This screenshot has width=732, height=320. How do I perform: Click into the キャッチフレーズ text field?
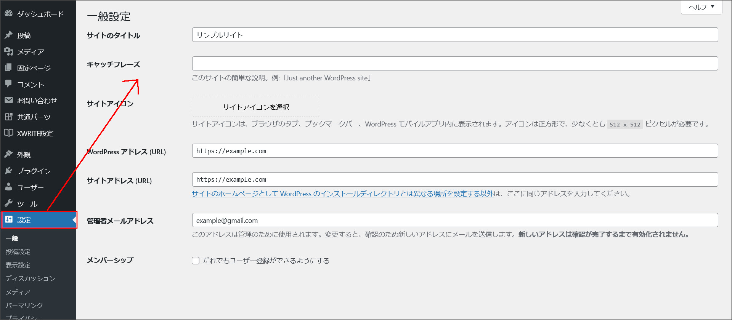(455, 64)
